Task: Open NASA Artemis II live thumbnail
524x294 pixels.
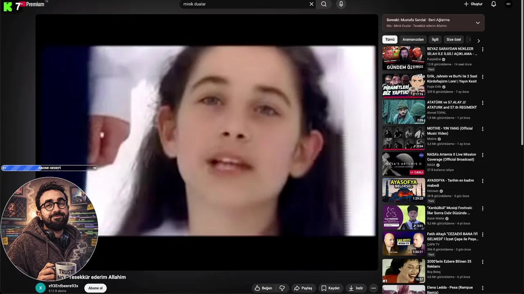Action: coord(404,164)
